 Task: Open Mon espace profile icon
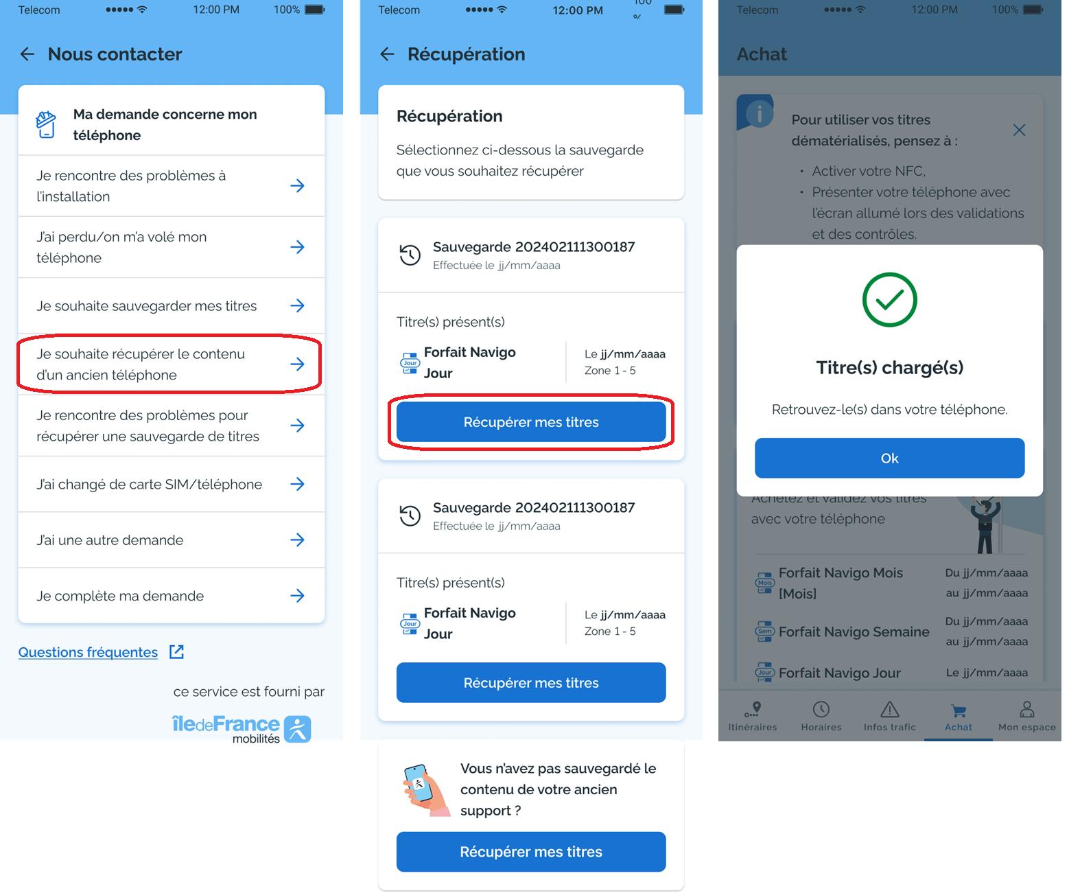pos(1026,709)
